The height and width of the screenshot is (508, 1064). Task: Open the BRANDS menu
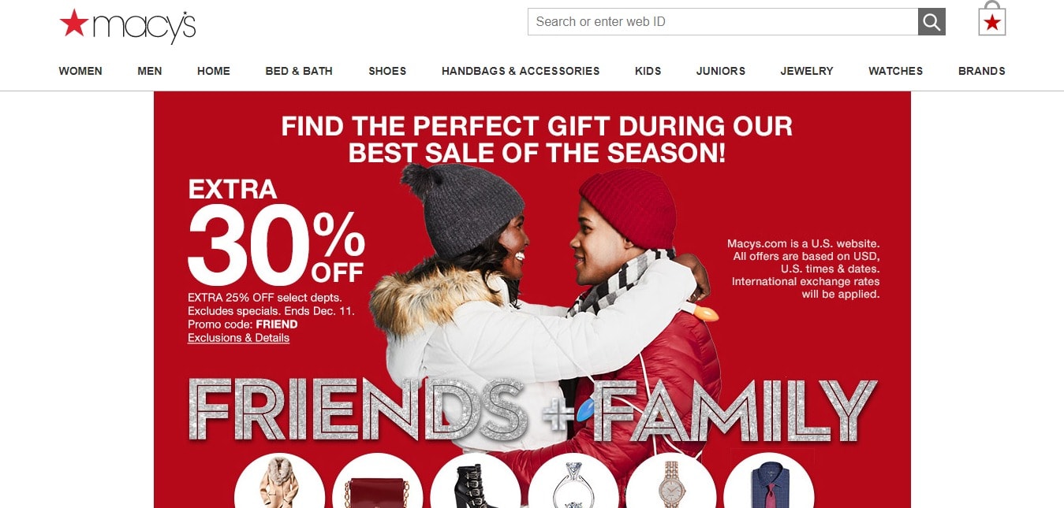pyautogui.click(x=982, y=71)
